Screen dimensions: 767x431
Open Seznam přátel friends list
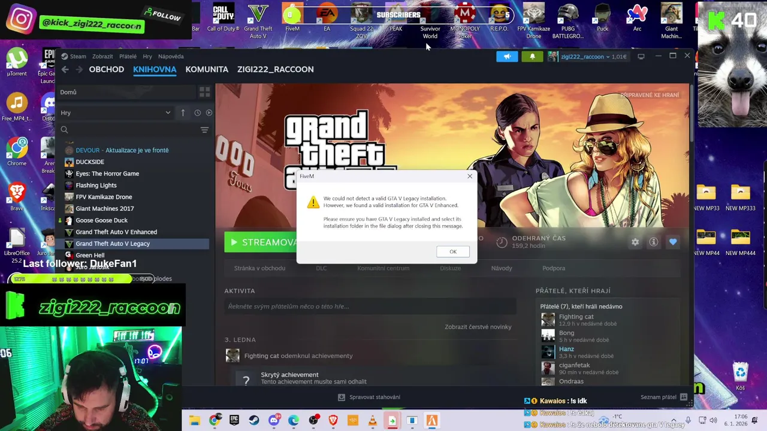664,397
